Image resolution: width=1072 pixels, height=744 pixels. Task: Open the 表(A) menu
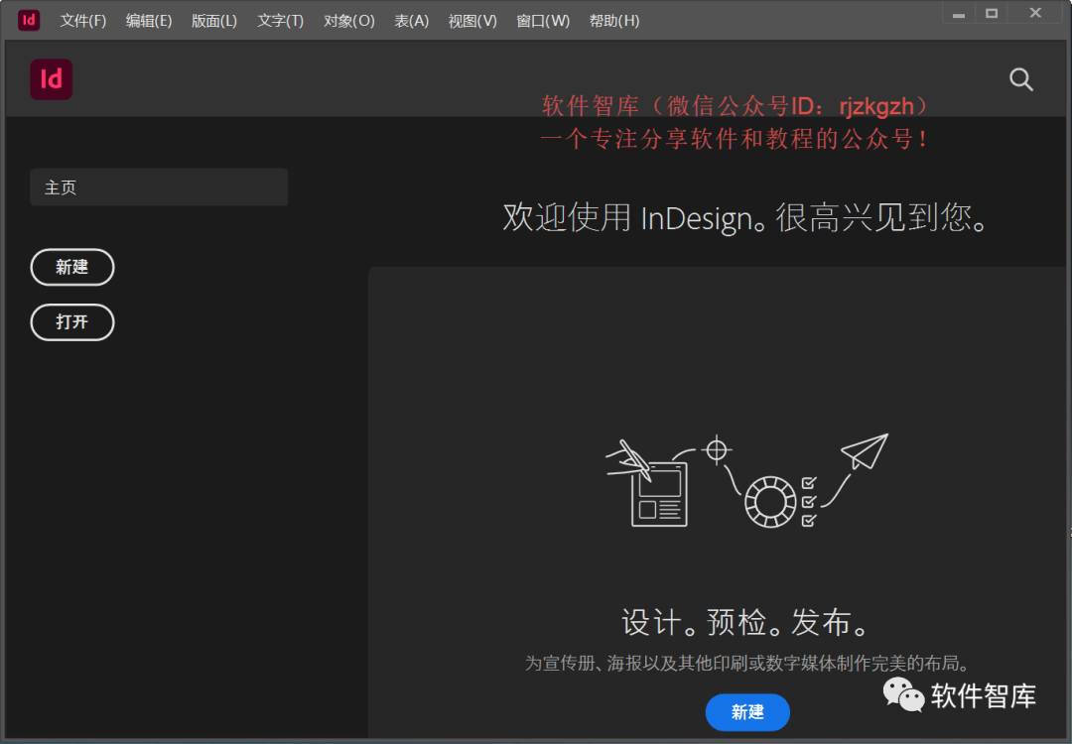(412, 21)
